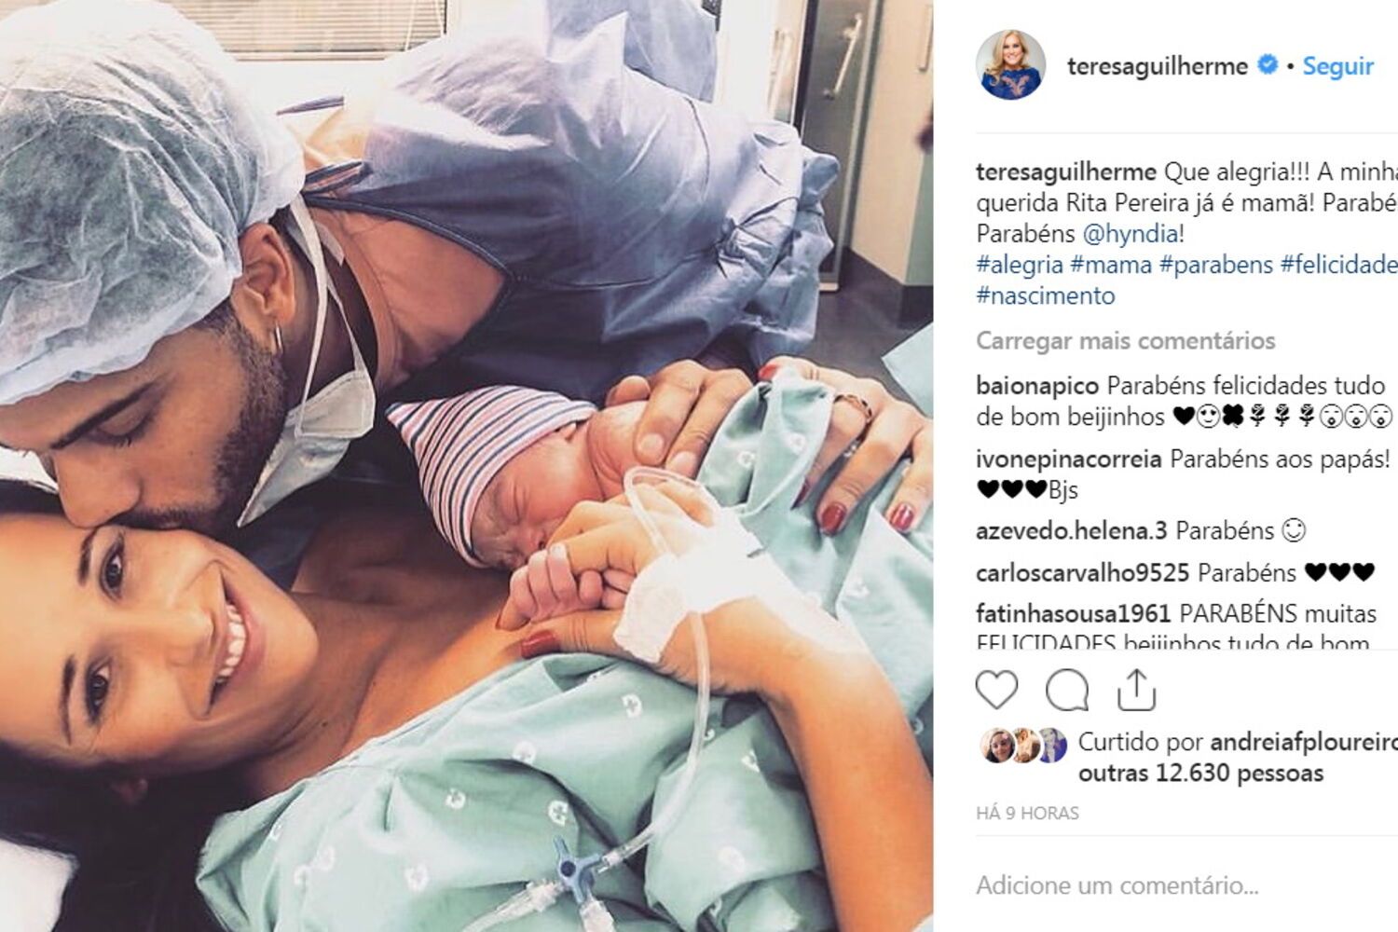Follow the account via Seguir

tap(1337, 66)
